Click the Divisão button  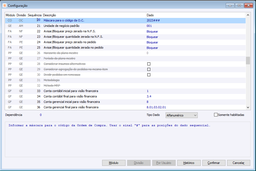(x=139, y=163)
